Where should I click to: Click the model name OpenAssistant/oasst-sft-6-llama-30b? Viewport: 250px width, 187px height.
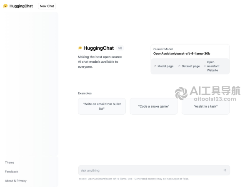coord(182,54)
